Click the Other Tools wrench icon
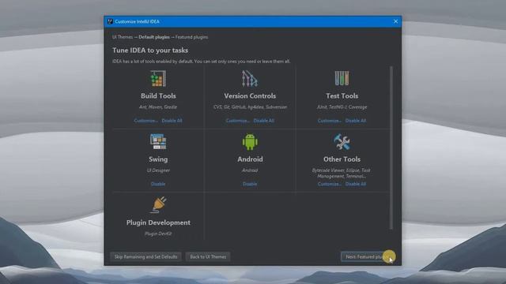506x284 pixels. (x=342, y=142)
